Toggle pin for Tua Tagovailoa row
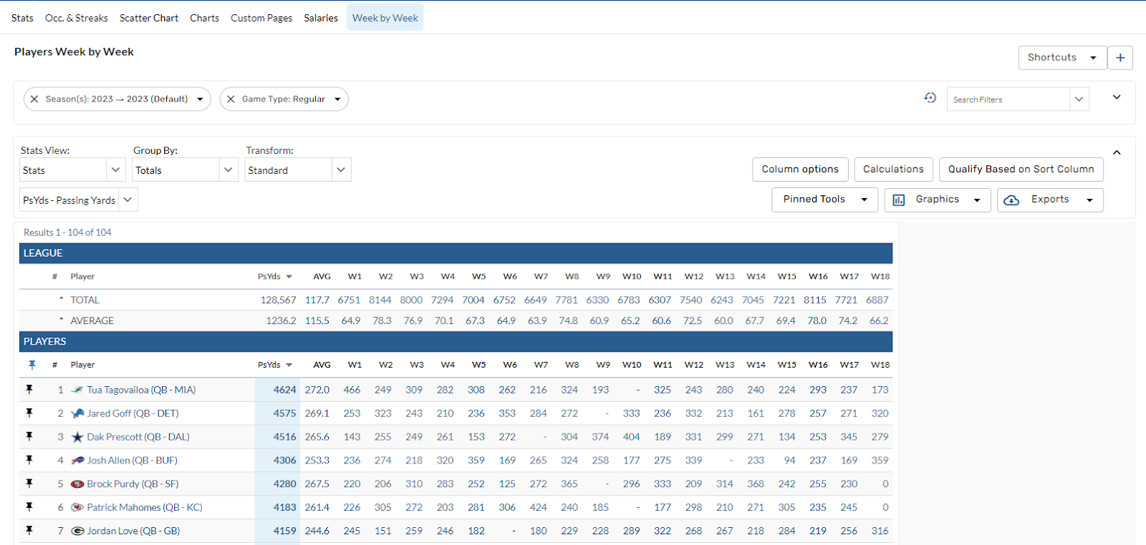 (29, 390)
